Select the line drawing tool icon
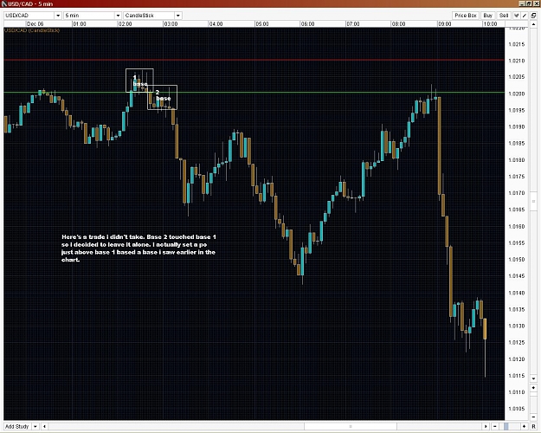 [x=524, y=16]
